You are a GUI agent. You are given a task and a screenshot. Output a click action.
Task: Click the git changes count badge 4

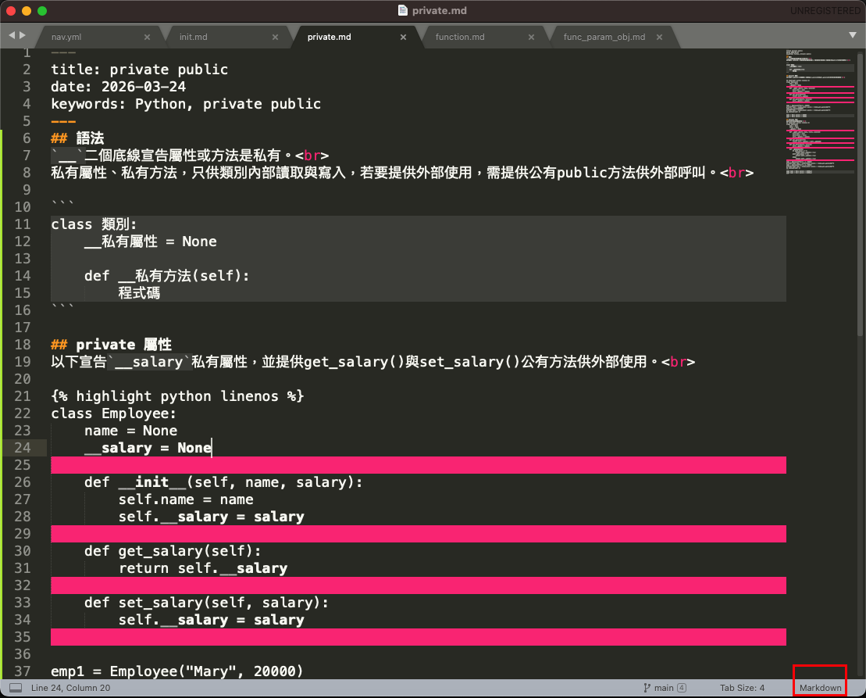coord(682,688)
